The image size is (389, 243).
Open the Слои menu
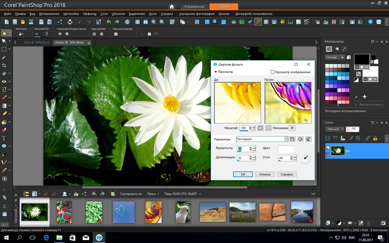coord(104,14)
